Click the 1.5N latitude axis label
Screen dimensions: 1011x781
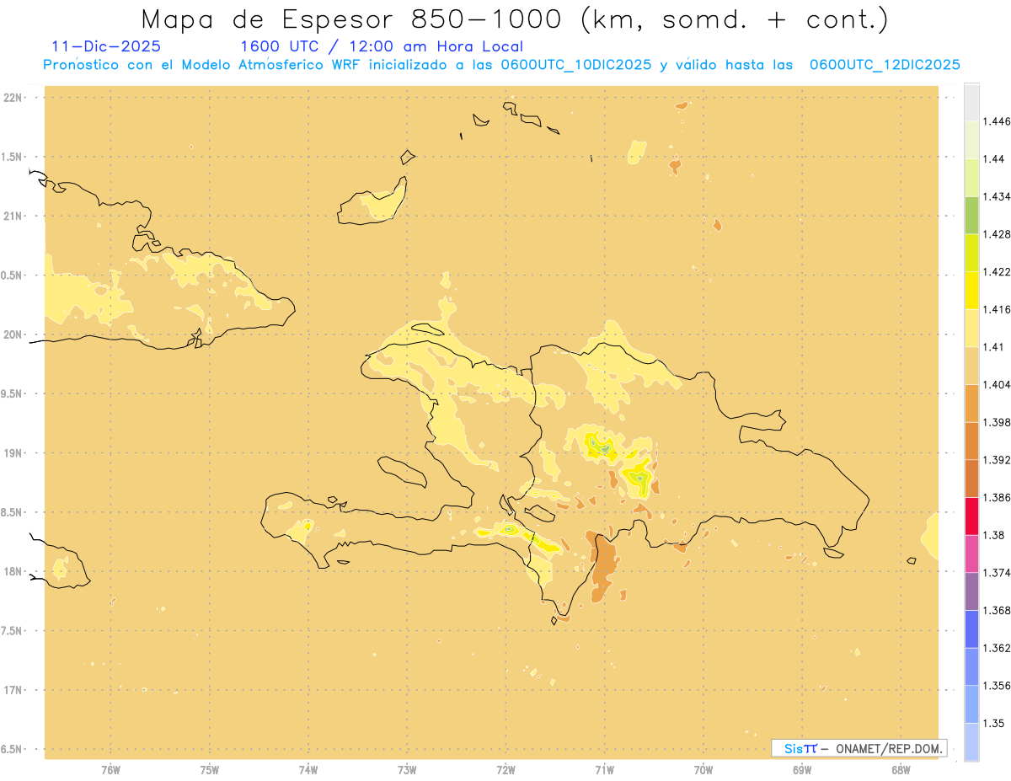pos(12,157)
